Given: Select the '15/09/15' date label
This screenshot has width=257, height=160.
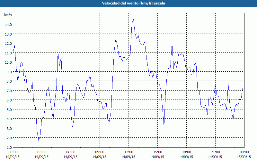Looking at the screenshot, I should (x=244, y=157).
